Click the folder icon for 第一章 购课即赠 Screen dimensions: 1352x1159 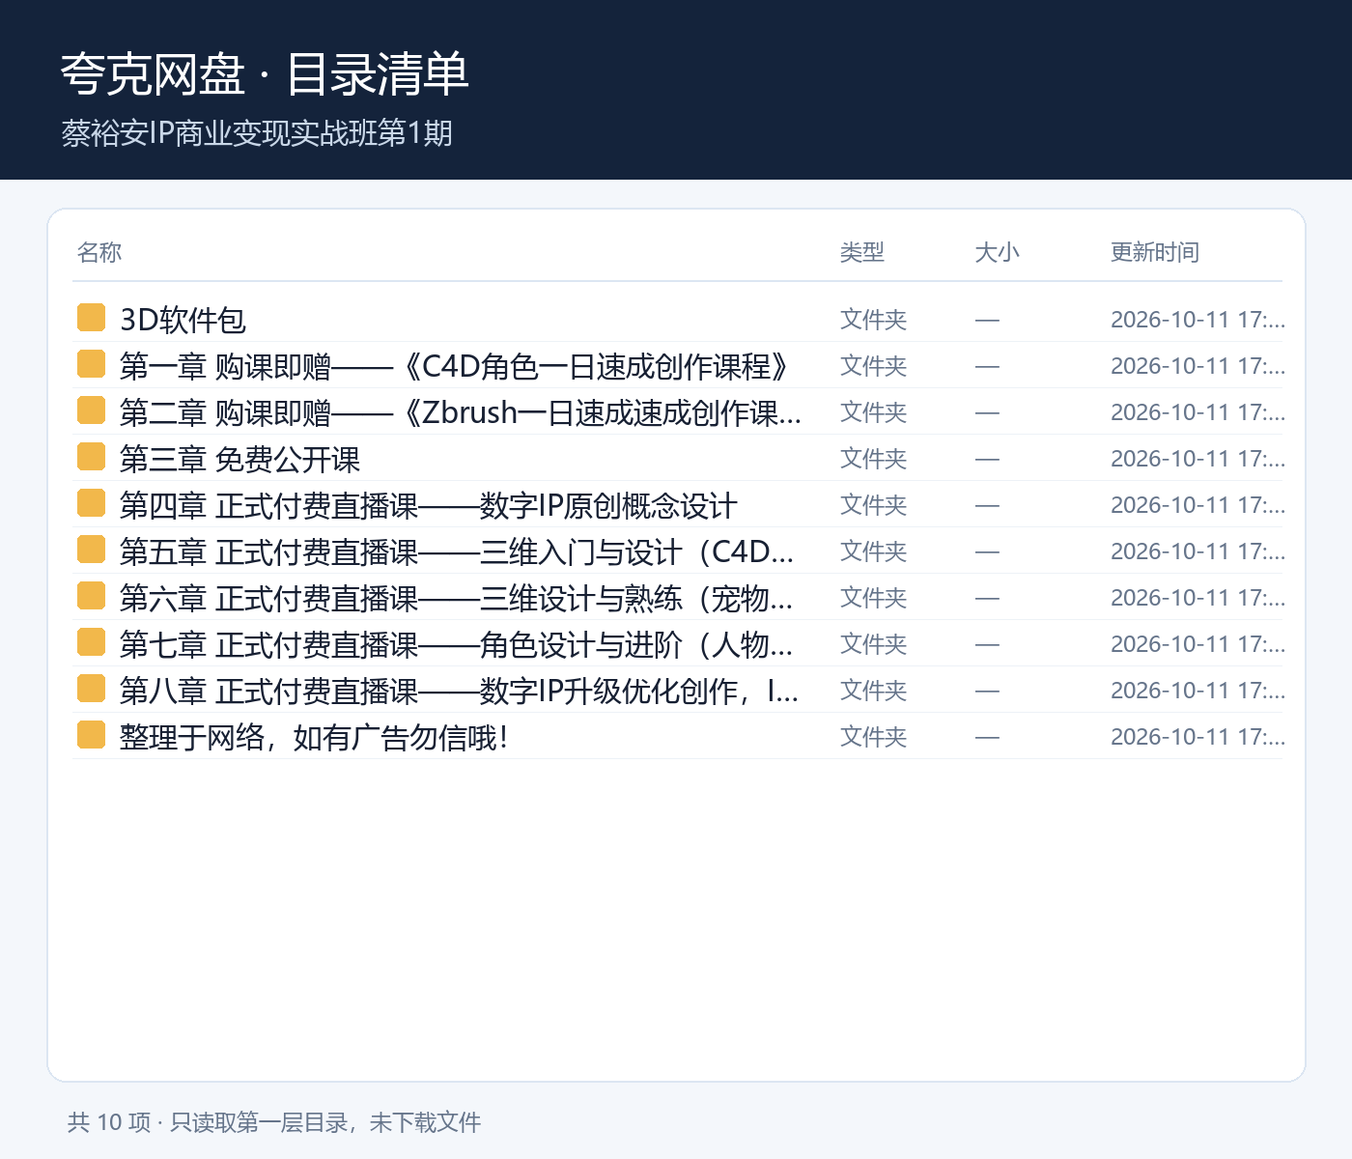coord(91,364)
